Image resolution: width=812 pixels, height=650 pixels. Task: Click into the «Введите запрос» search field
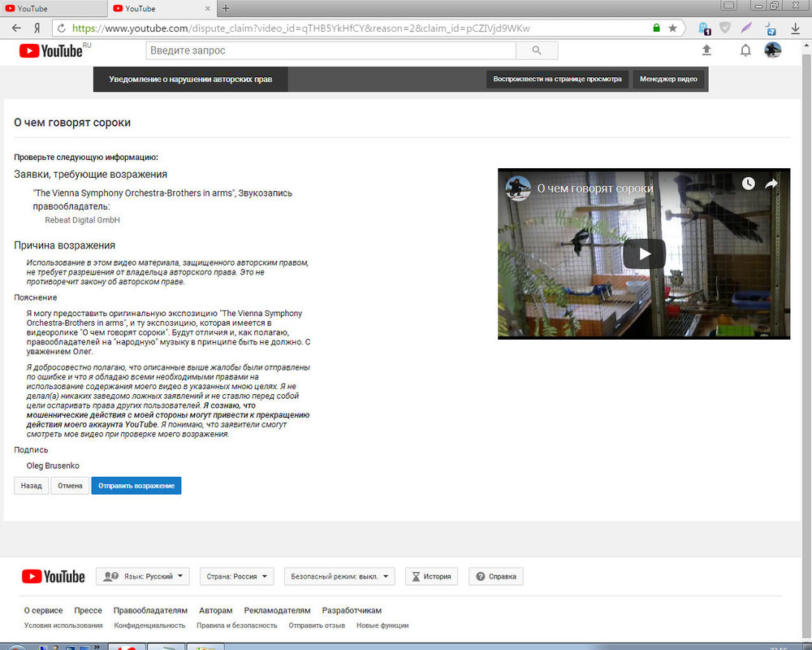(331, 50)
